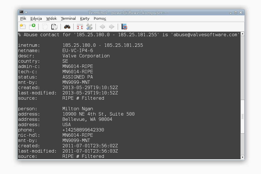Click the scrollbar up arrow
Image resolution: width=261 pixels, height=174 pixels.
tap(242, 34)
